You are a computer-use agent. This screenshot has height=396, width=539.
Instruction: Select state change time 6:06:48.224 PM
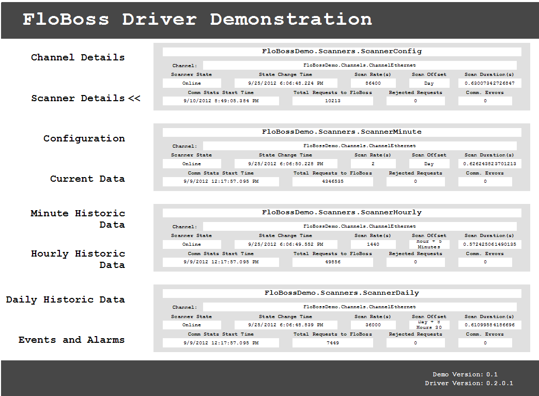(286, 83)
